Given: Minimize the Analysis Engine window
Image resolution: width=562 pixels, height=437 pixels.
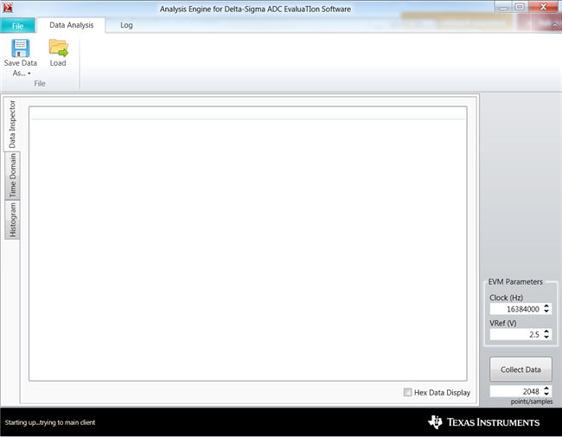Looking at the screenshot, I should click(x=503, y=7).
